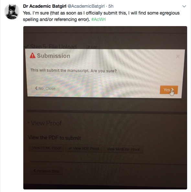Screen dimensions: 191x192
Task: Open the 5h tweet timestamp
Action: 111,6
